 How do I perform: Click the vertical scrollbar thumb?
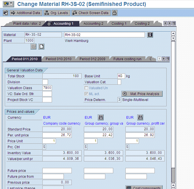173,175
